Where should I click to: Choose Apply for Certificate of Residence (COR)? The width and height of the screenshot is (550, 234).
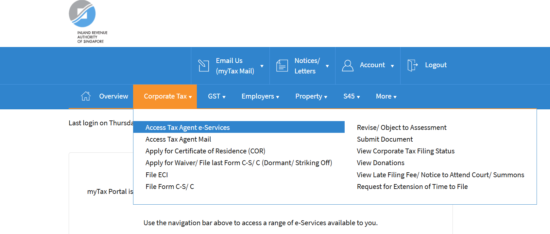point(205,151)
